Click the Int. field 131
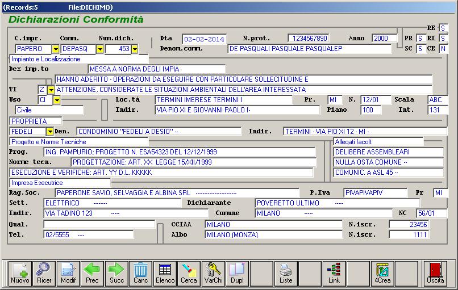Viewport: 458px width, 290px height. click(438, 110)
